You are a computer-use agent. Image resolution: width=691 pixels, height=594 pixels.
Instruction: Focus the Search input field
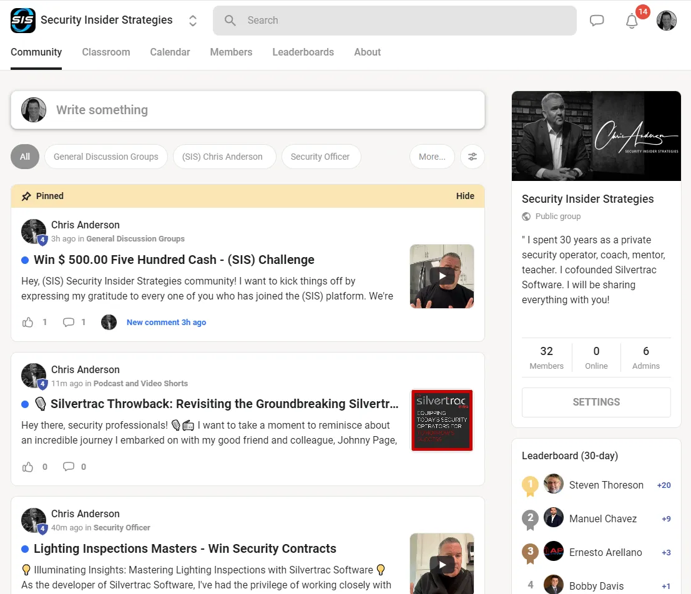[395, 20]
